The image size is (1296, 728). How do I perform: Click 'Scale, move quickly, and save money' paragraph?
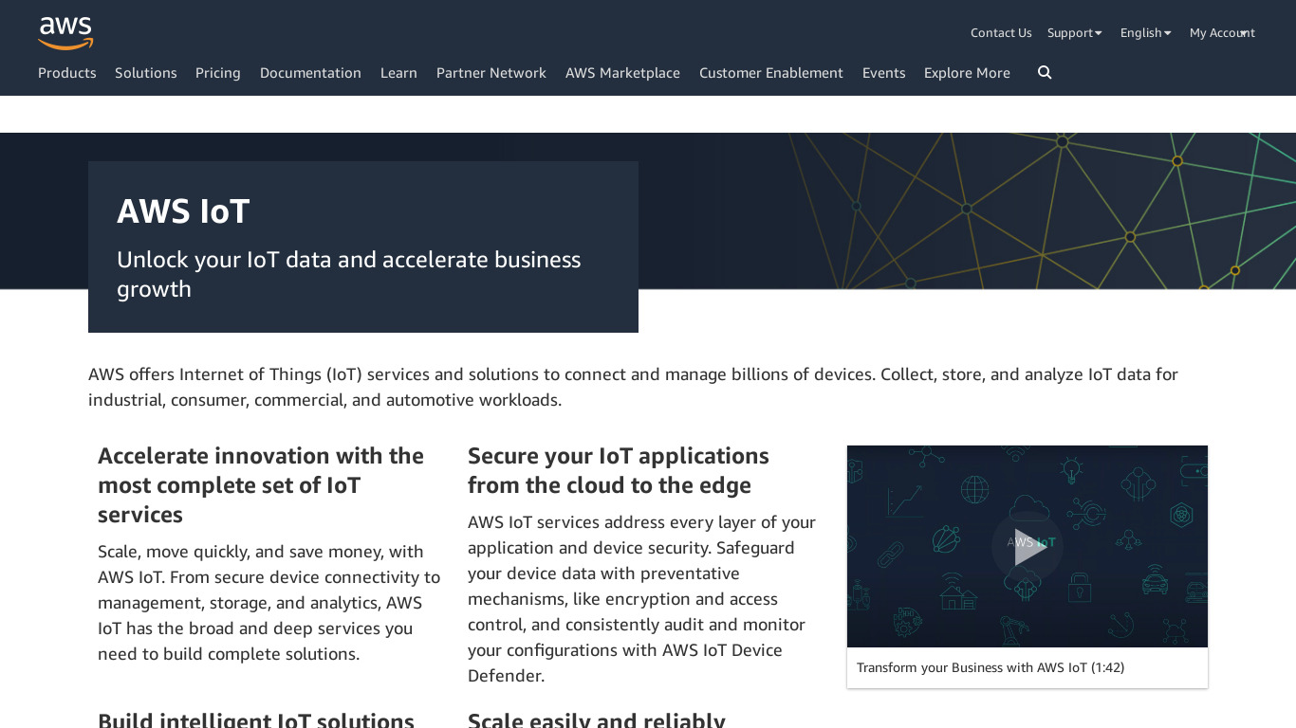269,603
